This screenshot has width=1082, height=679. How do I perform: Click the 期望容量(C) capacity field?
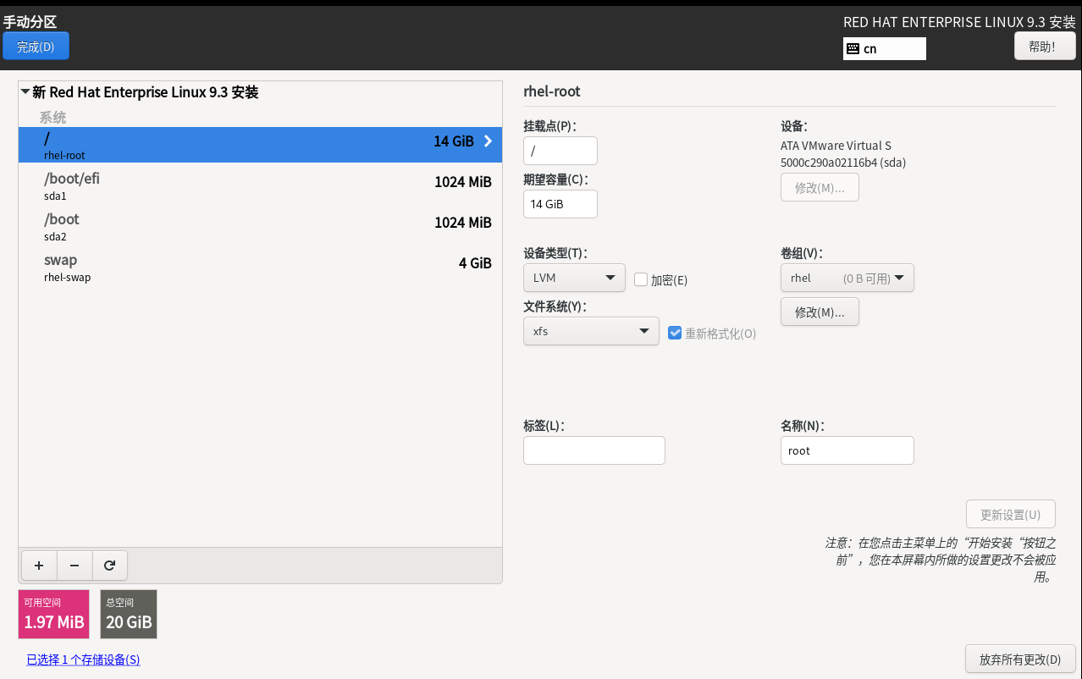[x=560, y=204]
